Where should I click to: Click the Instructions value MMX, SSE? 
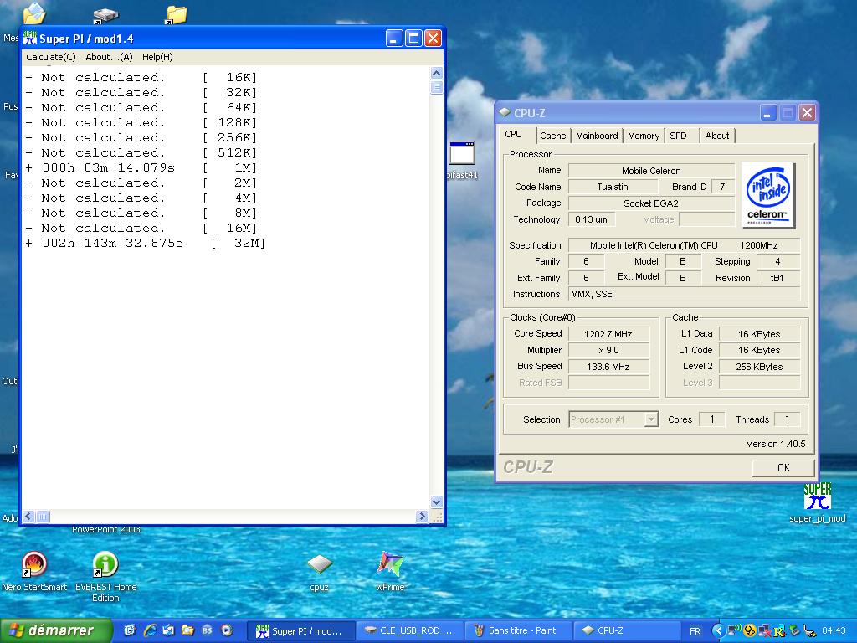(685, 294)
